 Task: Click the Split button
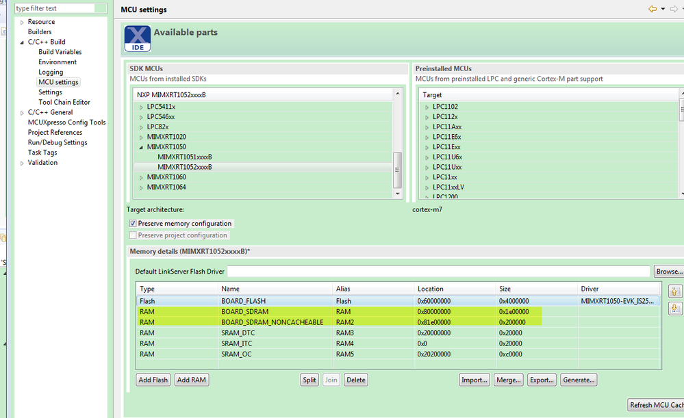tap(309, 380)
